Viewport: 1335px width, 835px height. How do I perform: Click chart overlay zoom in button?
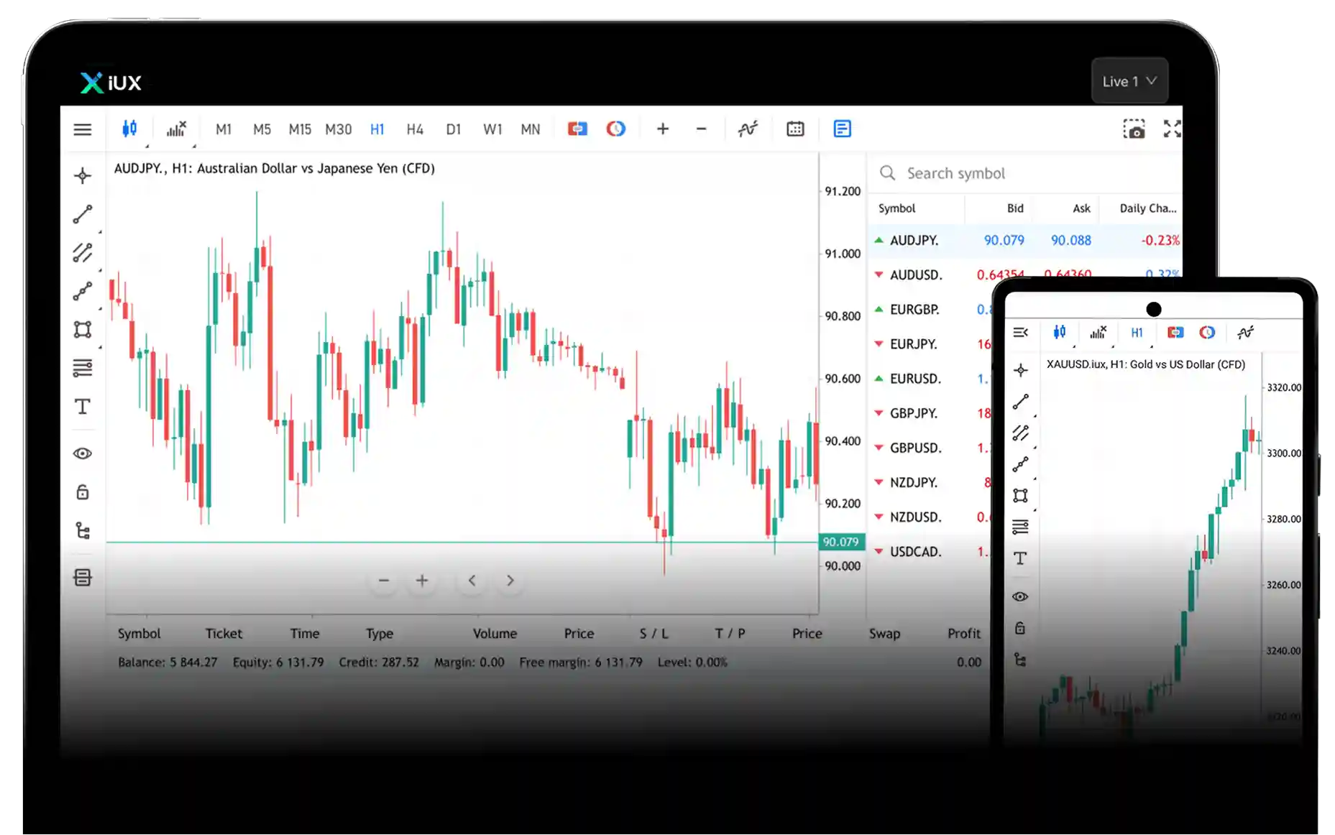[x=422, y=580]
